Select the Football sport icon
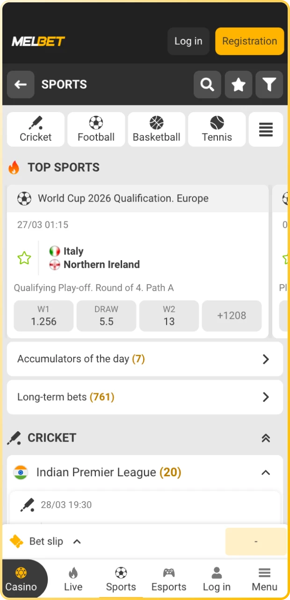Screen dimensions: 290x600 pyautogui.click(x=96, y=123)
